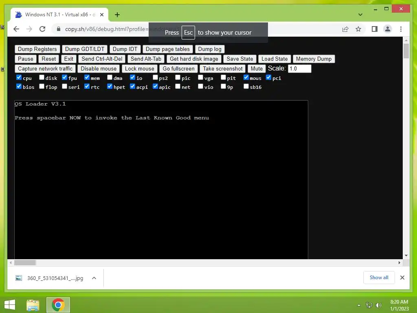417x313 pixels.
Task: Click the scroll down arrow
Action: tap(406, 256)
